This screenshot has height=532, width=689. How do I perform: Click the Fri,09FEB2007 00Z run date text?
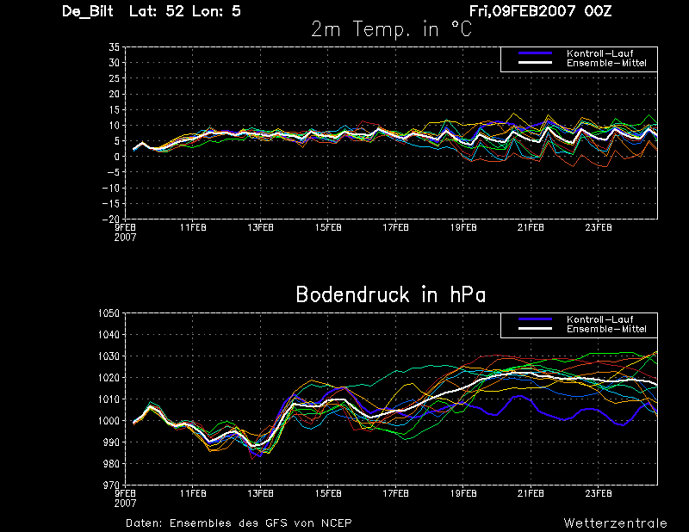click(x=540, y=11)
